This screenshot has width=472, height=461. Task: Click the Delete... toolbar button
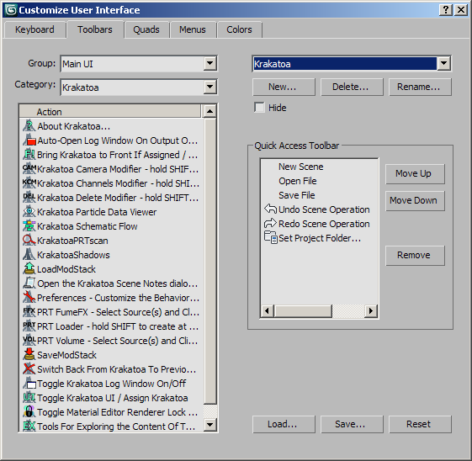point(352,87)
